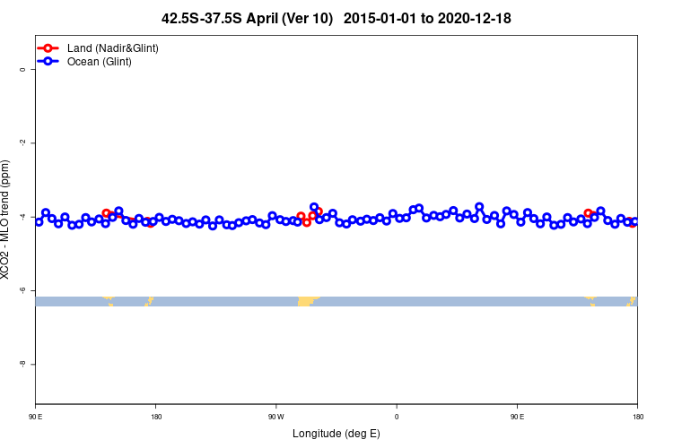Click the blue Ocean legend marker
This screenshot has height=448, width=673.
(x=48, y=61)
